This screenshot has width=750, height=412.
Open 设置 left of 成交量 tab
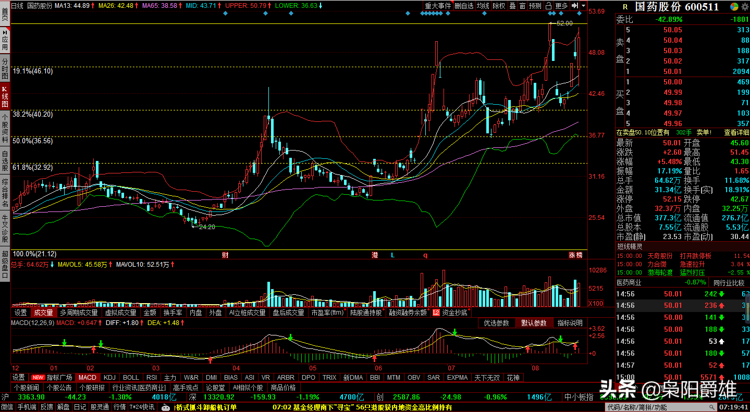click(x=20, y=313)
